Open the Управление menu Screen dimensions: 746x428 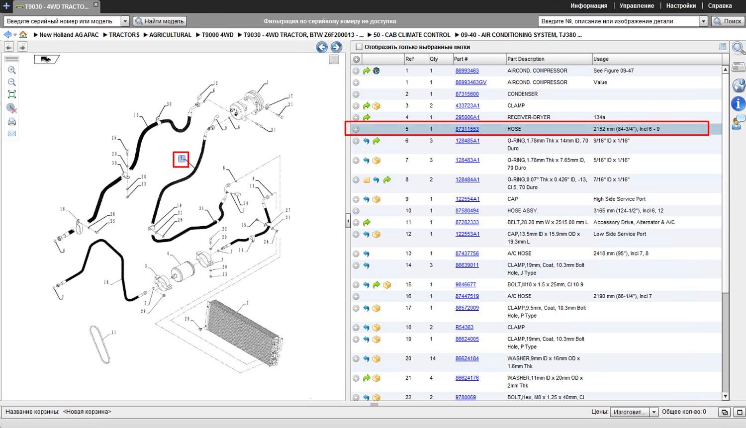point(637,6)
